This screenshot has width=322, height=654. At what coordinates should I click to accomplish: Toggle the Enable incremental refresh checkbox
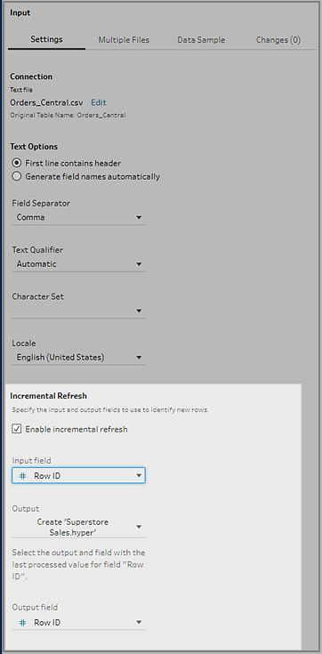pos(17,429)
